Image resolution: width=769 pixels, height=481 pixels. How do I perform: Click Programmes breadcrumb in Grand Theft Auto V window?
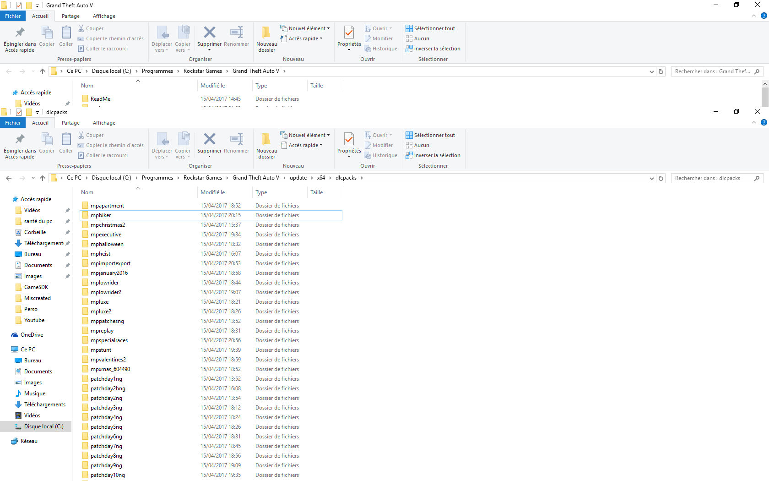point(157,71)
